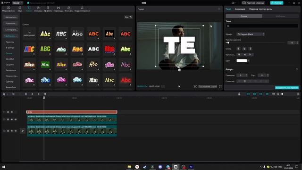Viewport: 302px width, 170px height.
Task: Click the delete trash icon in timeline toolbar
Action: 45,94
